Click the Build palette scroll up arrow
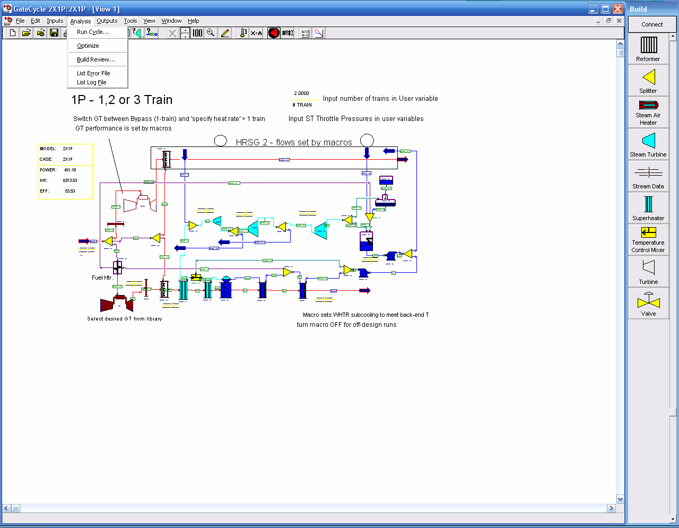The height and width of the screenshot is (528, 679). [673, 37]
